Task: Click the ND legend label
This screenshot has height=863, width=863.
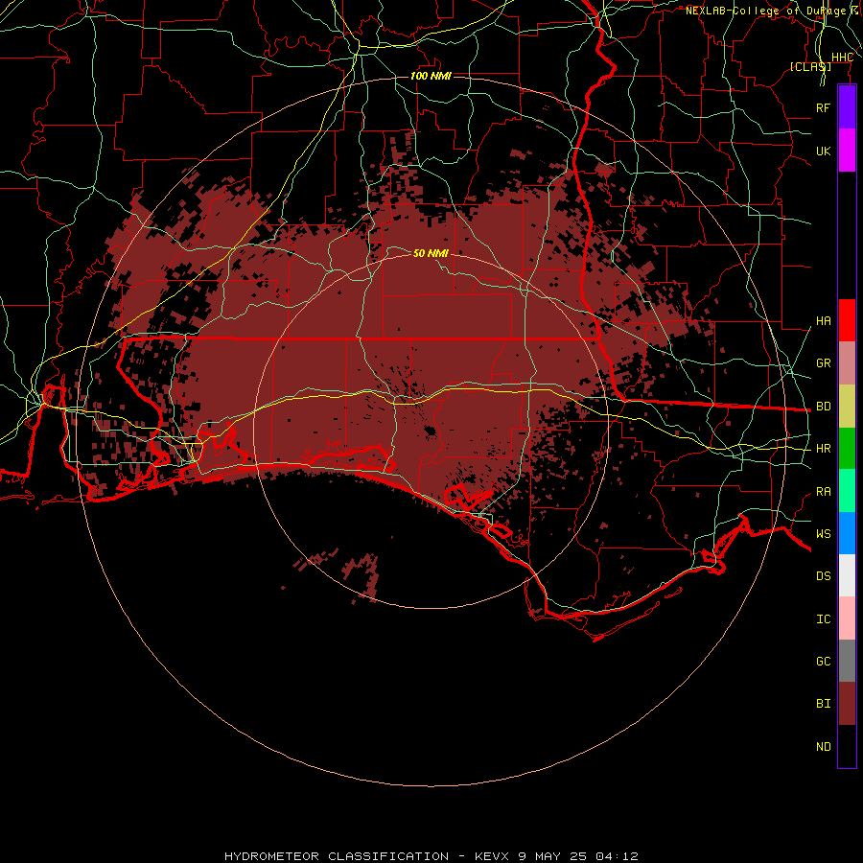Action: pos(823,747)
